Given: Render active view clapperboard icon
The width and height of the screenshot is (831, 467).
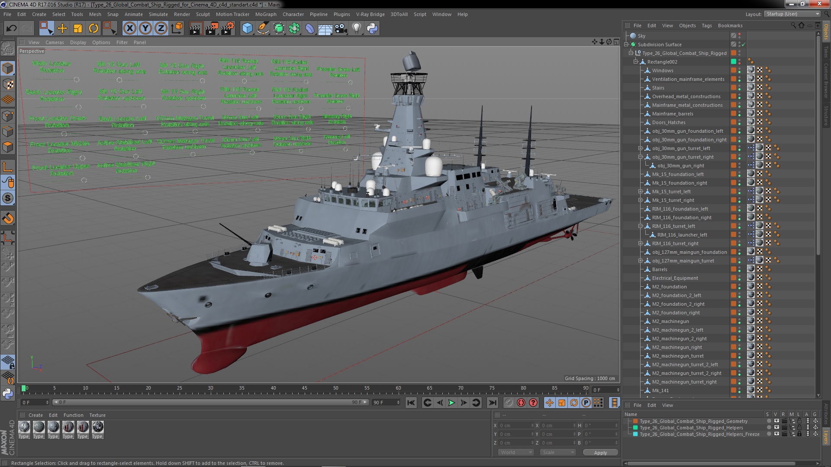Looking at the screenshot, I should 196,29.
